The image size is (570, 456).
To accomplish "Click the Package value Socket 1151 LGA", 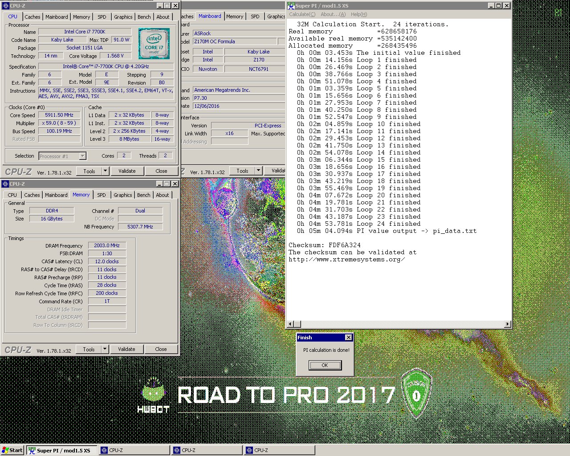I will tap(85, 48).
